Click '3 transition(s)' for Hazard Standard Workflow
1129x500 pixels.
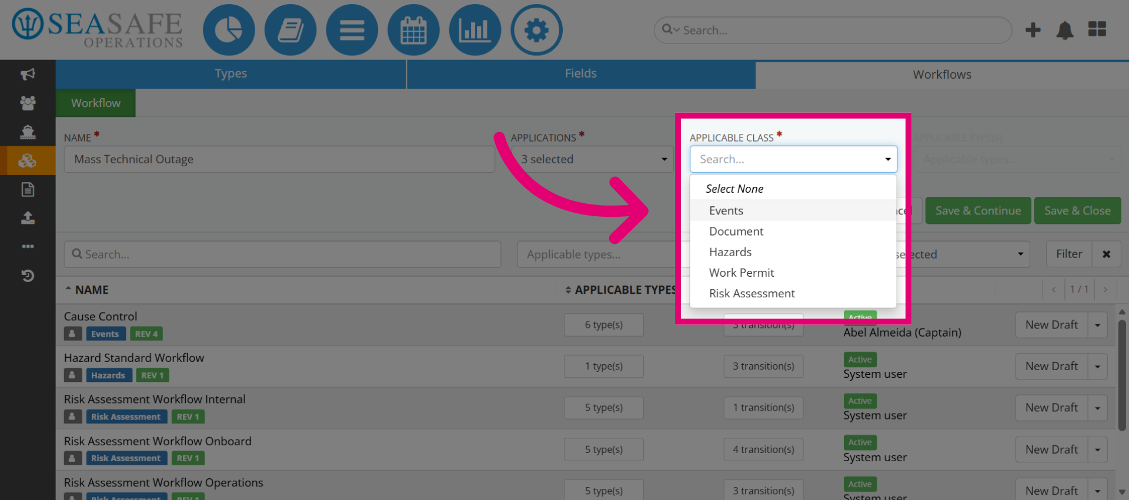click(x=763, y=367)
